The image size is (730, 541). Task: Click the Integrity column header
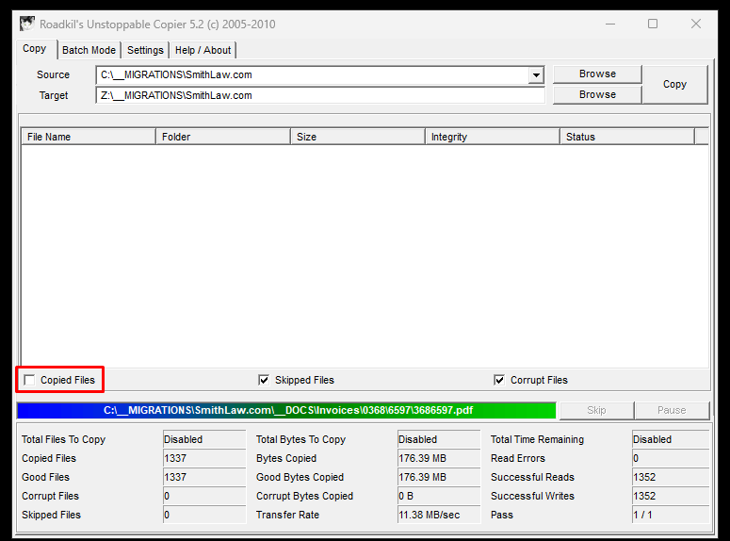tap(492, 137)
